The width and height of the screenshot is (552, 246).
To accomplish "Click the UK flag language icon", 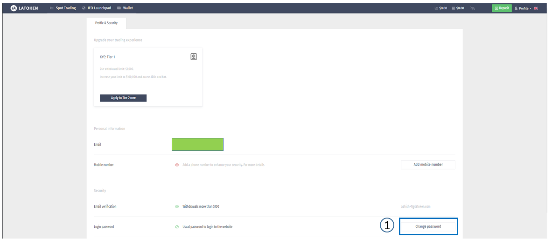I will pyautogui.click(x=536, y=8).
